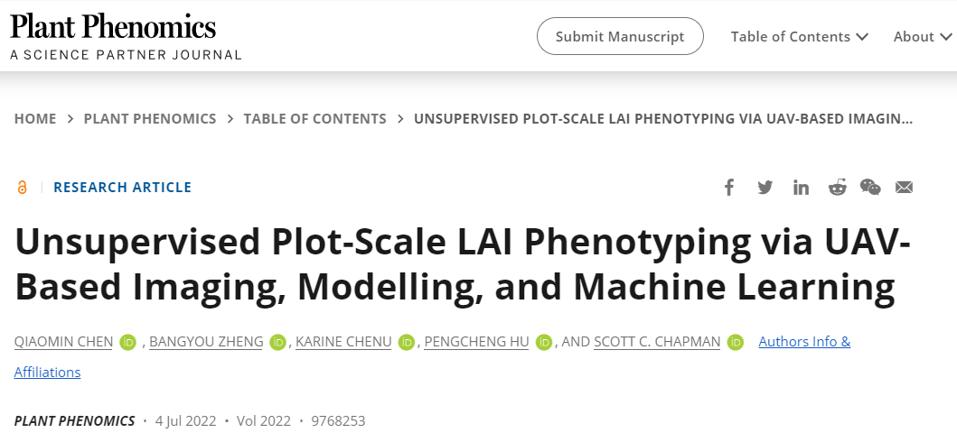The width and height of the screenshot is (957, 433).
Task: Share article on LinkedIn
Action: coord(801,188)
